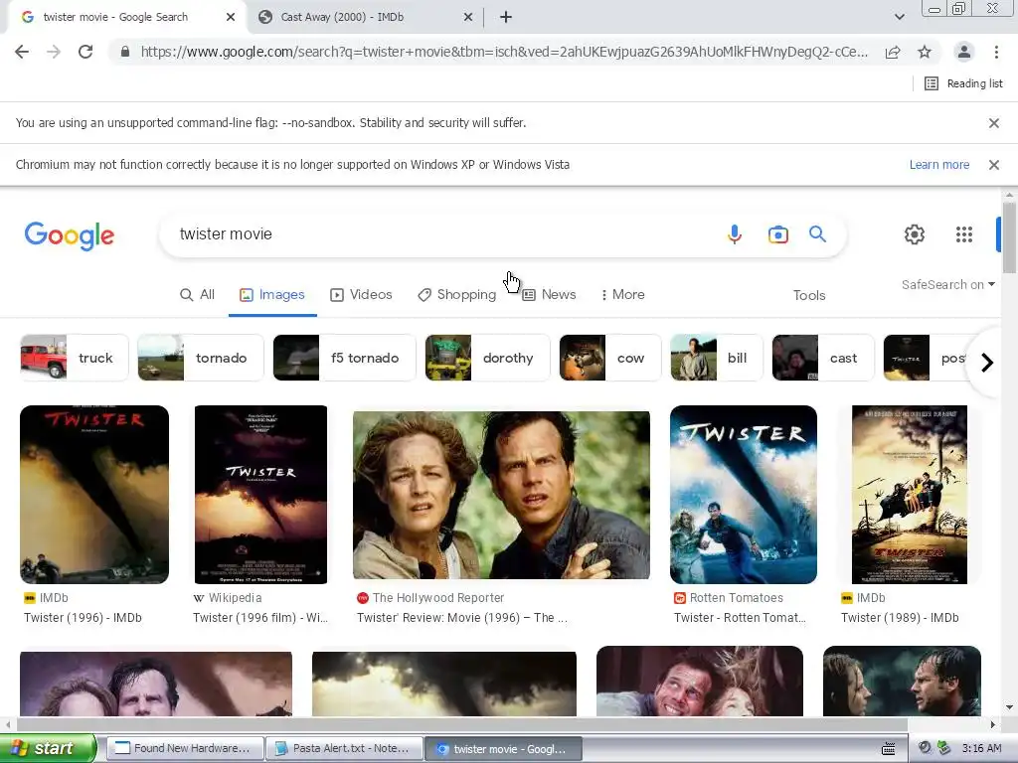Screen dimensions: 1018x763
Task: Switch to Found New Hardware taskbar item
Action: (185, 749)
